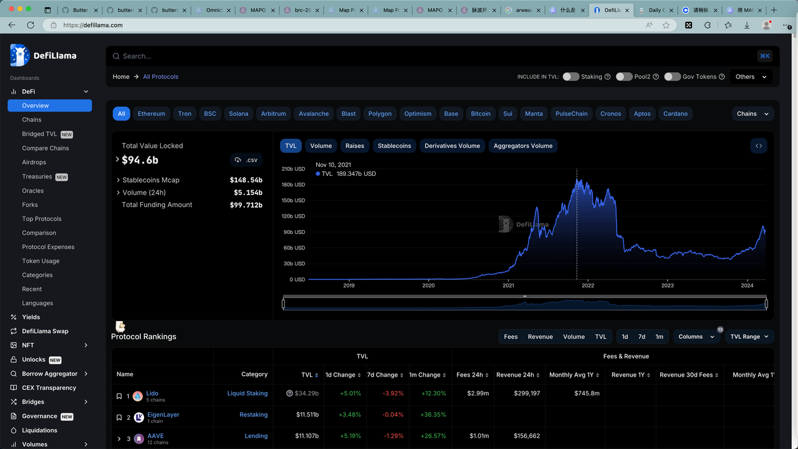Open Chains in the sidebar

tap(32, 120)
